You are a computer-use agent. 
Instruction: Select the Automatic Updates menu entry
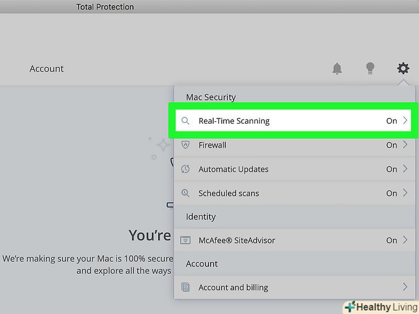(x=233, y=169)
